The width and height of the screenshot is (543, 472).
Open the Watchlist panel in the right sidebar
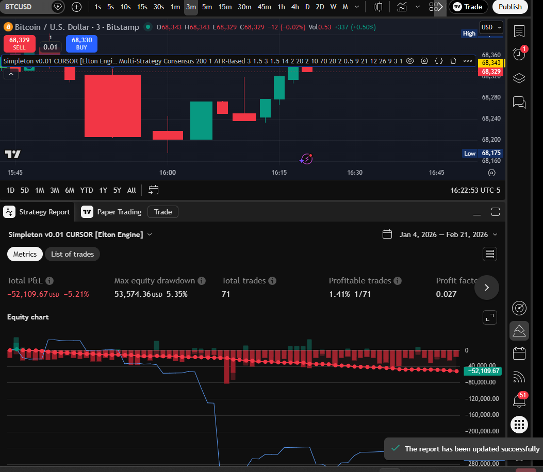(x=519, y=31)
